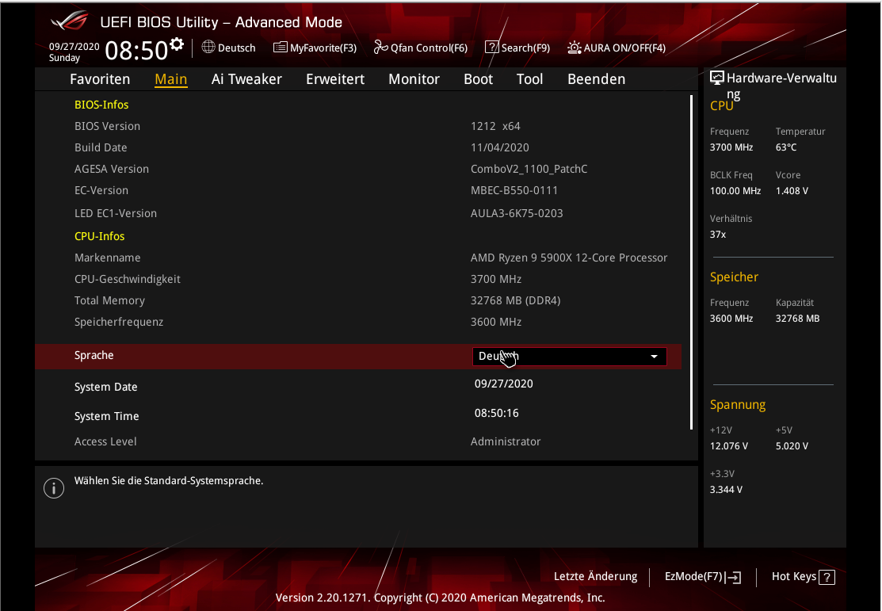Switch to the Favoriten tab
882x611 pixels.
point(100,78)
